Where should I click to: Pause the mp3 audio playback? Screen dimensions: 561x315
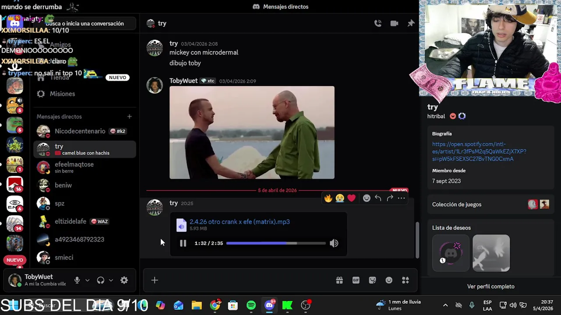[183, 243]
